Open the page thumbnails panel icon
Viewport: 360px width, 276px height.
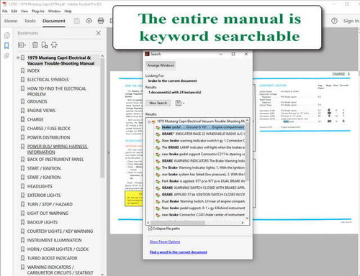(6, 35)
